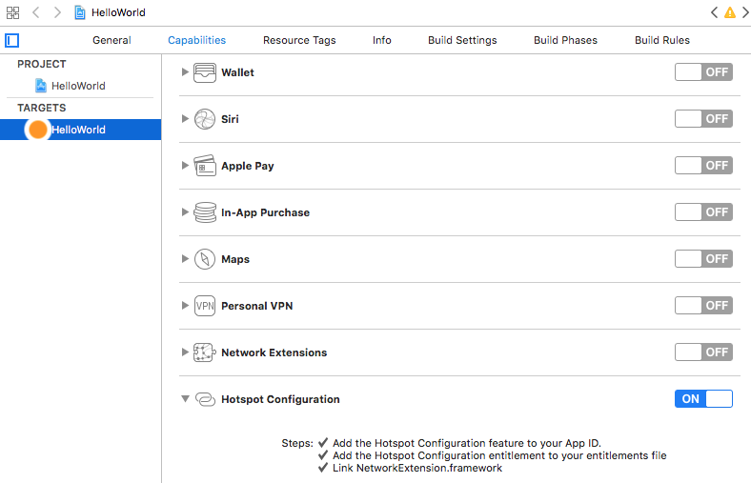Click the Maps compass icon
This screenshot has width=751, height=483.
click(x=205, y=259)
